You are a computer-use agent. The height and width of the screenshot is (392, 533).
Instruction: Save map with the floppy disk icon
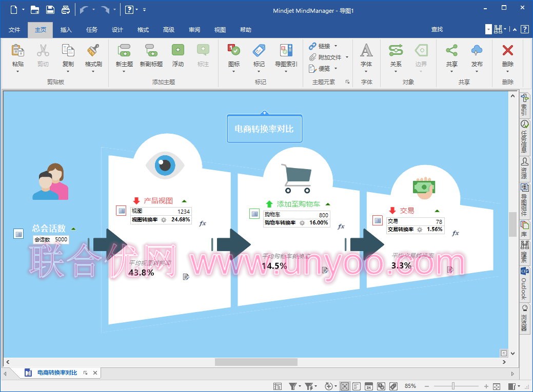click(50, 10)
